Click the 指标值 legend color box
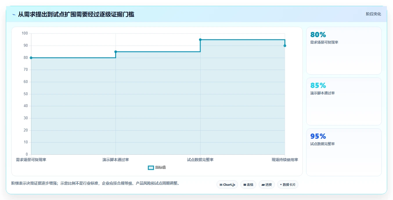The image size is (393, 200). 151,168
